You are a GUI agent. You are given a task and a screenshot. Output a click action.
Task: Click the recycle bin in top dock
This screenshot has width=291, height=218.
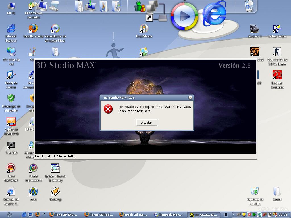click(x=249, y=6)
